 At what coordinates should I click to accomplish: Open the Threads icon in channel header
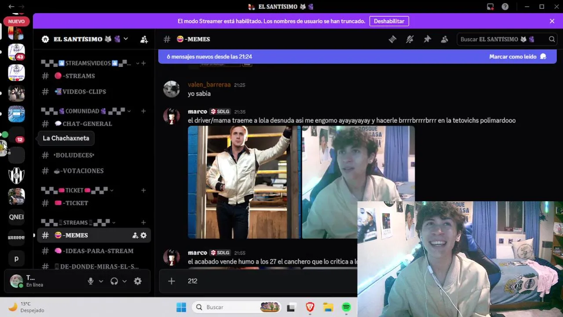coord(392,39)
